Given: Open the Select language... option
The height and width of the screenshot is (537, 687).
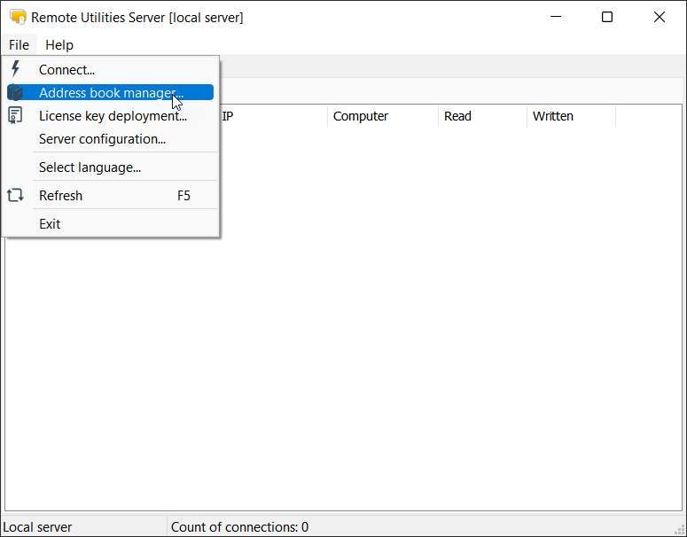Looking at the screenshot, I should [x=90, y=167].
